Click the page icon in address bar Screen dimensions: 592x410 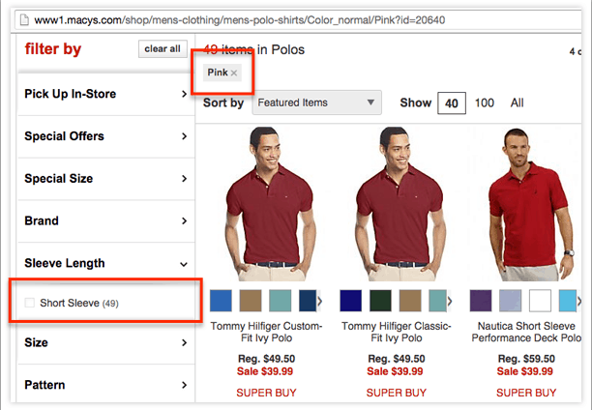[24, 19]
